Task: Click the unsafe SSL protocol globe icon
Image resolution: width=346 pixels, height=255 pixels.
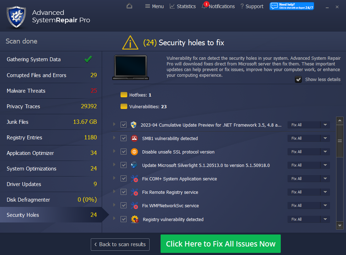Action: pos(134,152)
